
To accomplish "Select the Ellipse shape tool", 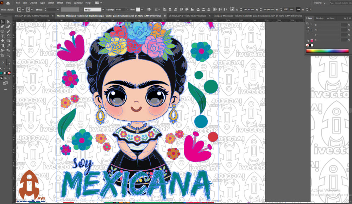I will click(x=2, y=31).
